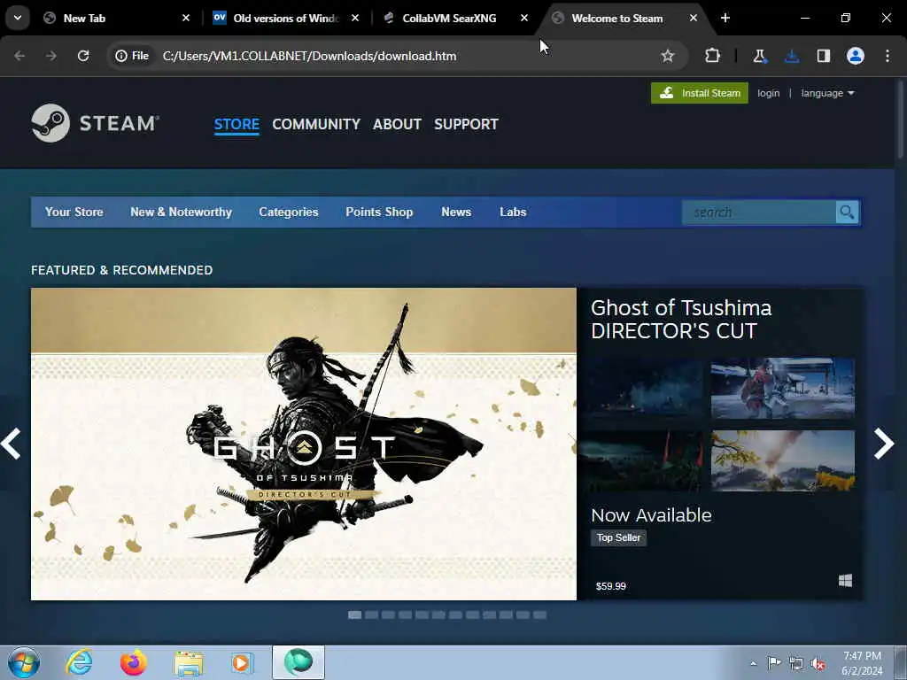Switch to CollabVM SearXNG tab
907x680 pixels.
[457, 18]
